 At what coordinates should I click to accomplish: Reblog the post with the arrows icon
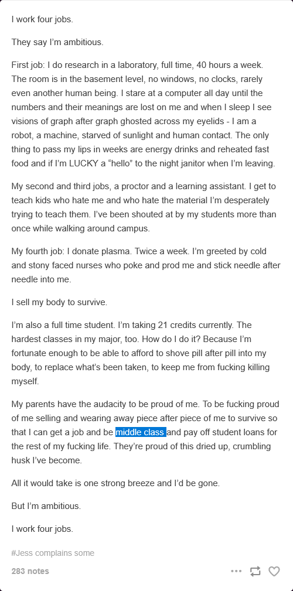pyautogui.click(x=255, y=572)
